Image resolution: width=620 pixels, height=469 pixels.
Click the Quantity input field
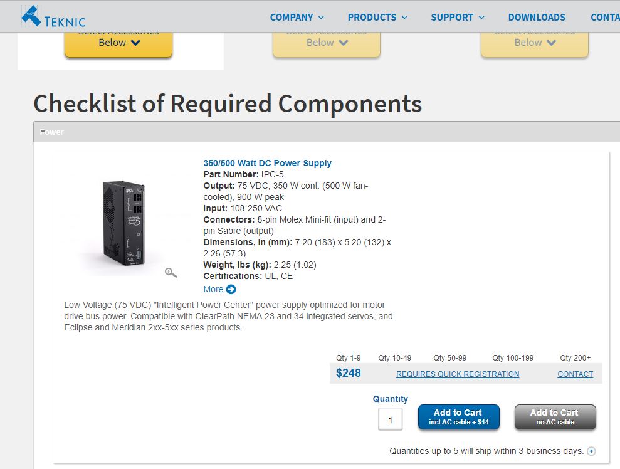pyautogui.click(x=390, y=419)
